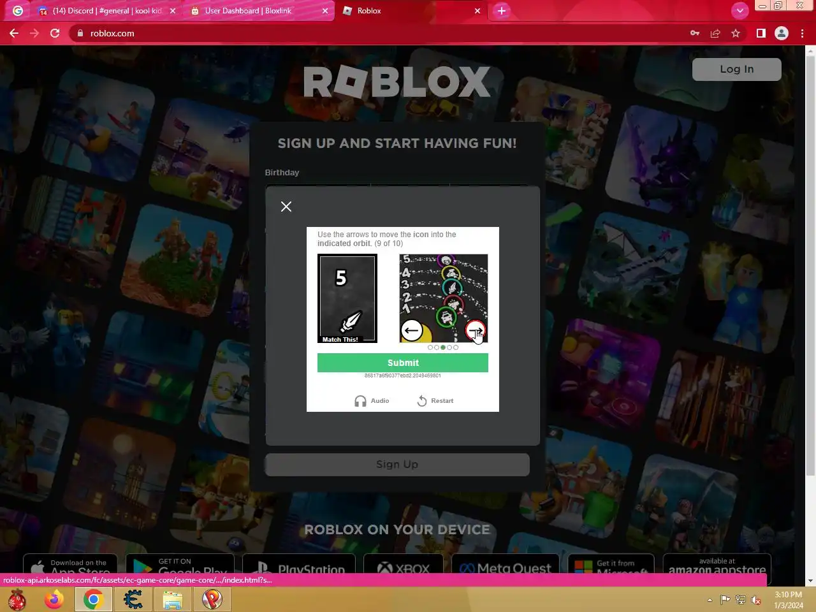Open the Chrome profile menu
Viewport: 816px width, 612px height.
click(782, 33)
